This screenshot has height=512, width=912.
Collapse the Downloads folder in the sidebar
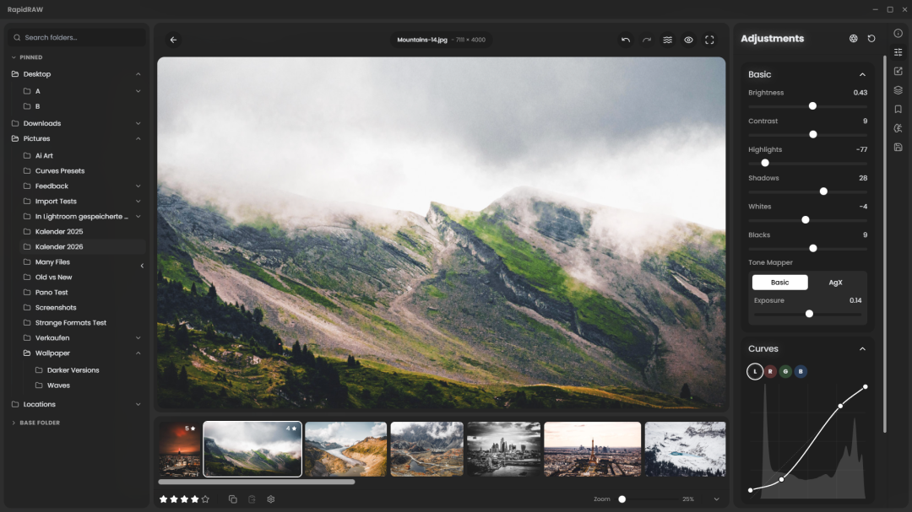click(x=138, y=123)
